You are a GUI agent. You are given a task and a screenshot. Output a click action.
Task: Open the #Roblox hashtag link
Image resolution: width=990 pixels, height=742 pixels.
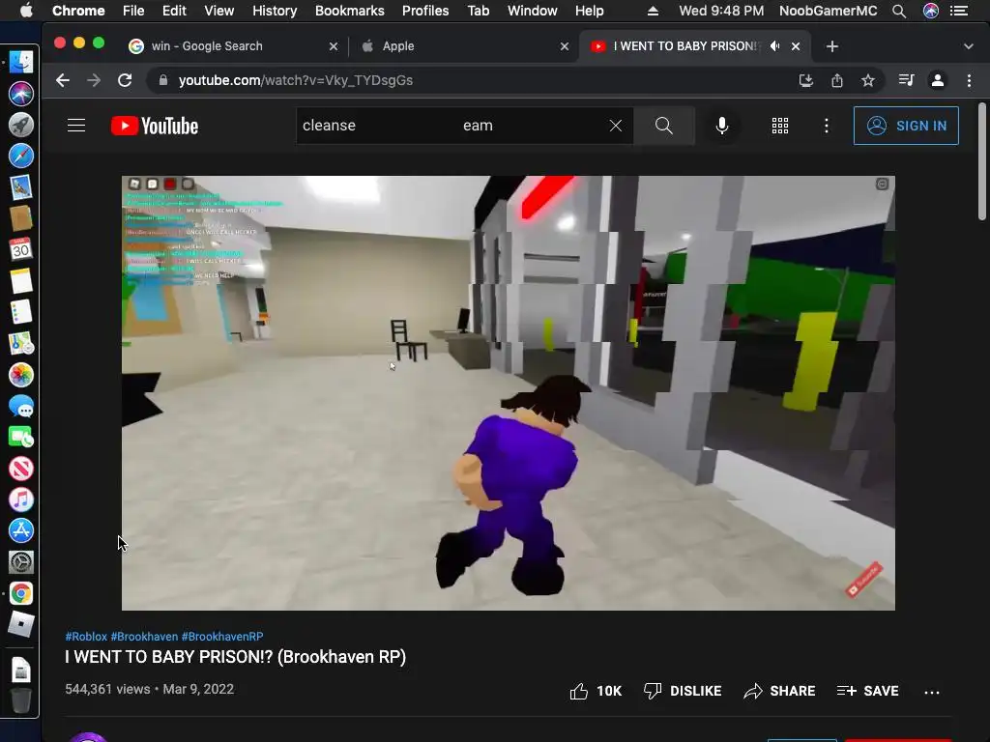[x=86, y=637]
